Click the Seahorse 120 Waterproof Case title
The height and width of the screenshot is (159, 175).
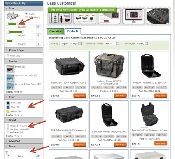68,82
